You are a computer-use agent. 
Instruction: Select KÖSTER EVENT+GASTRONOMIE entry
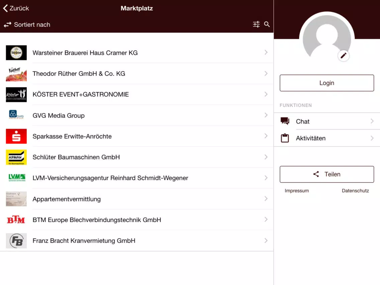(x=137, y=95)
